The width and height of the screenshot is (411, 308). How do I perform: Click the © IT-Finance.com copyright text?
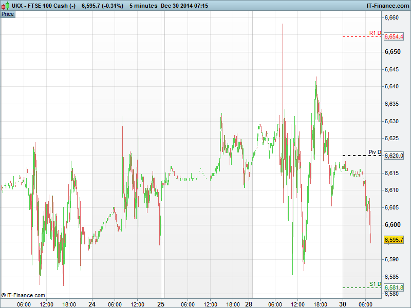coord(24,295)
